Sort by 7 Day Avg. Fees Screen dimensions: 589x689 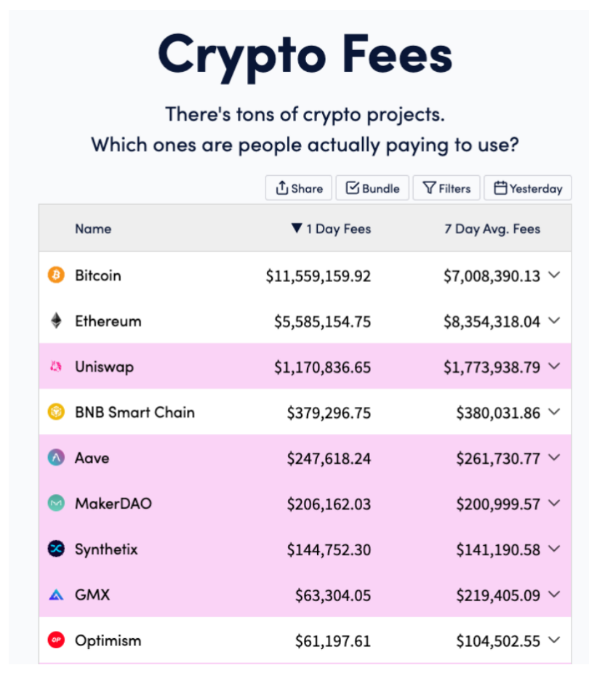[x=492, y=229]
